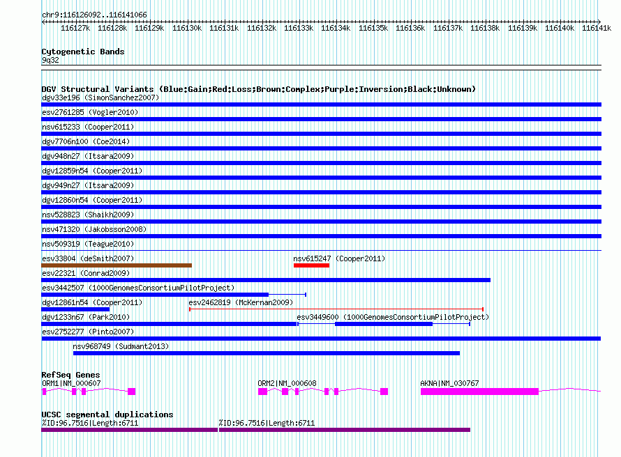Screen dimensions: 621x457
Task: Click the blue bar under dgv33e196
Action: pyautogui.click(x=321, y=104)
